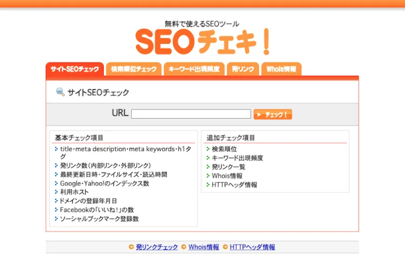The height and width of the screenshot is (260, 405).
Task: Open the HTTPヘッダ情報 footer link
Action: point(252,247)
